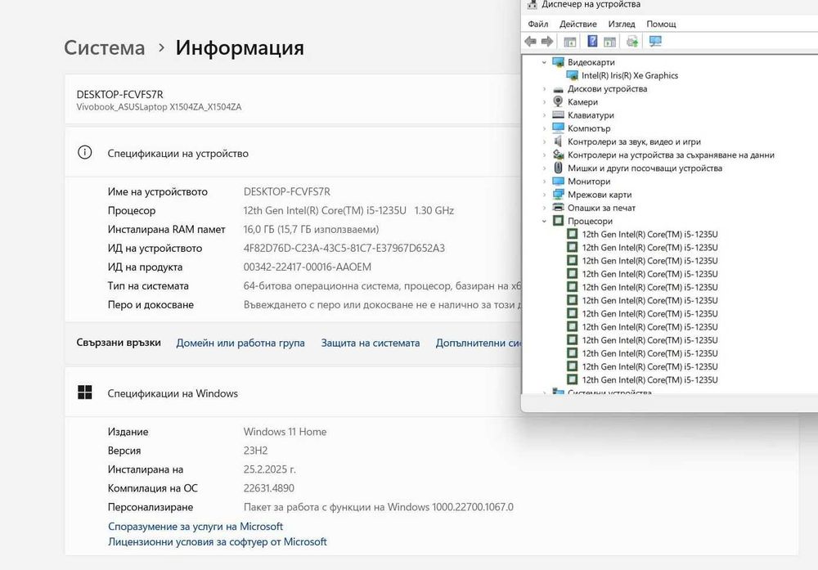Click the Windows logo beside Спецификации на Windows
This screenshot has width=818, height=570.
pos(85,393)
